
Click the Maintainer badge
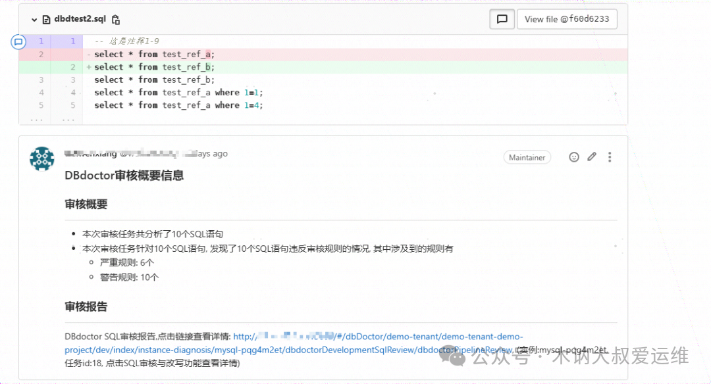coord(527,158)
